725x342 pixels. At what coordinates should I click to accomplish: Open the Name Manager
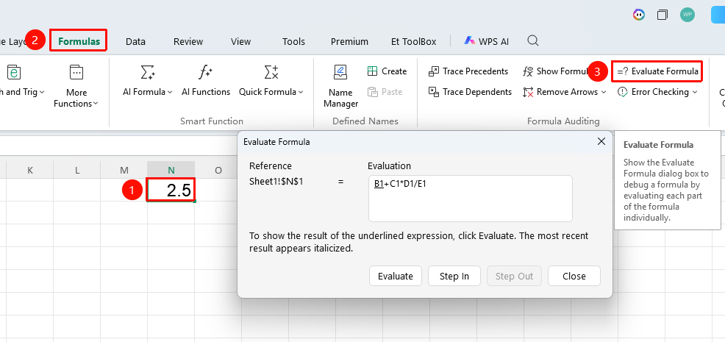340,87
